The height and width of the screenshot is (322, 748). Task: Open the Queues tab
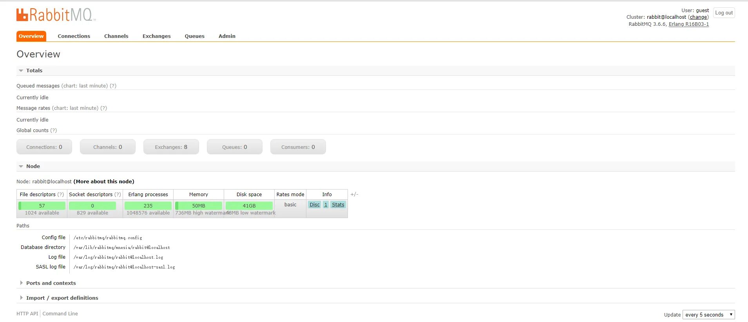pos(195,36)
